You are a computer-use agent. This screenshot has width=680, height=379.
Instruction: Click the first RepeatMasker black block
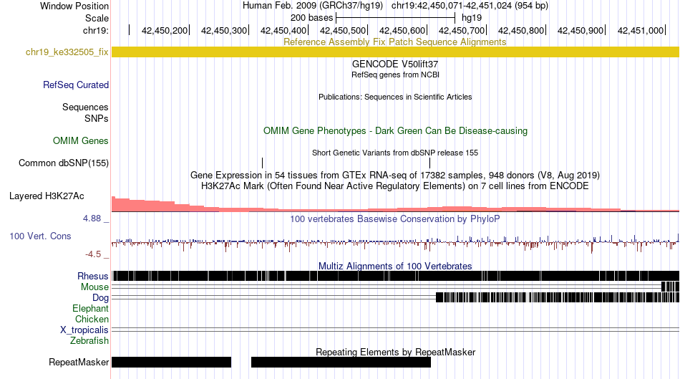click(171, 362)
